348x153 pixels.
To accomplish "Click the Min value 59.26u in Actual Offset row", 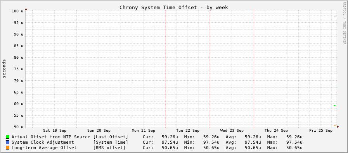I will pyautogui.click(x=211, y=137).
